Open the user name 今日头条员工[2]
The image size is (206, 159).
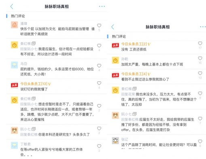pyautogui.click(x=134, y=44)
